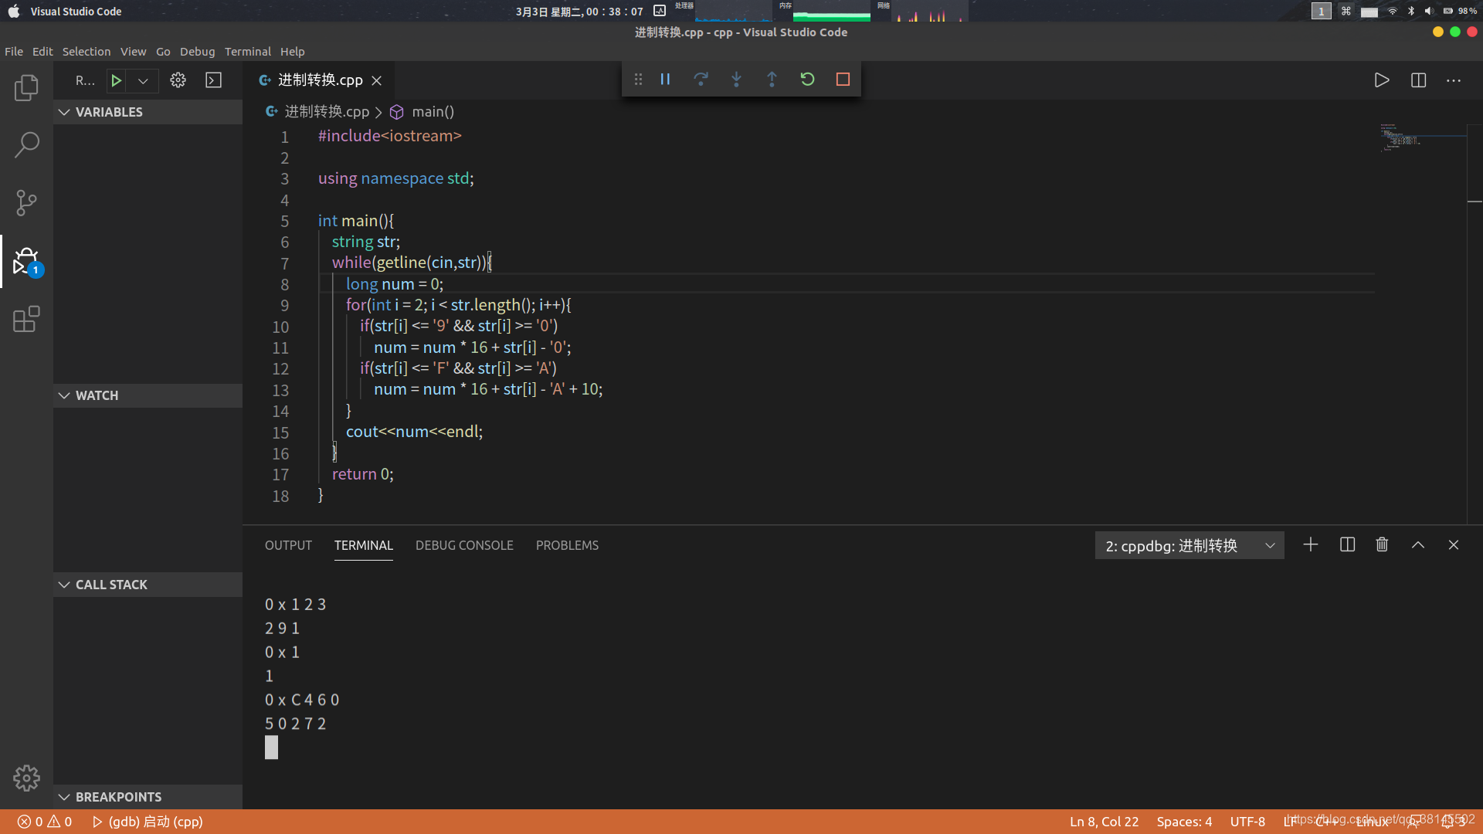Switch to the OUTPUT panel tab
The width and height of the screenshot is (1483, 834).
[x=288, y=545]
